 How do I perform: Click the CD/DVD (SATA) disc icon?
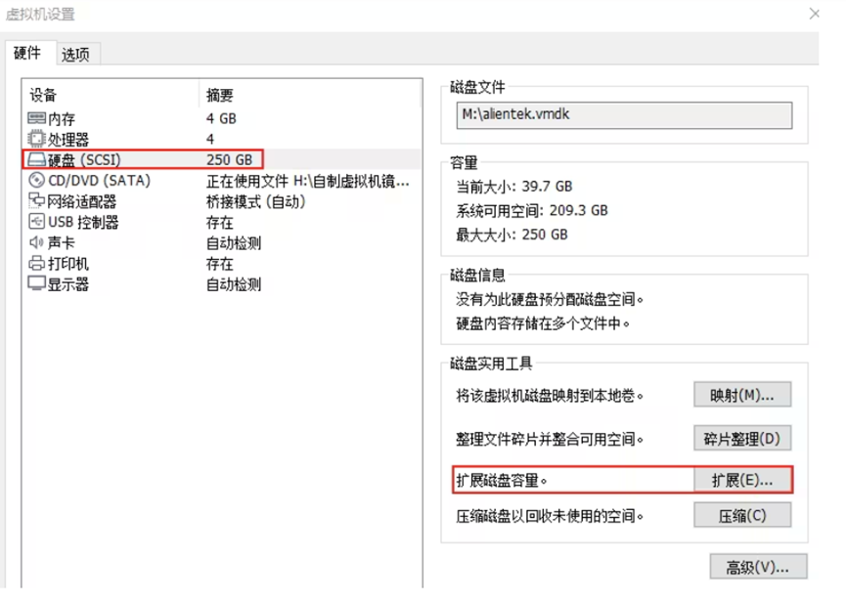click(37, 180)
